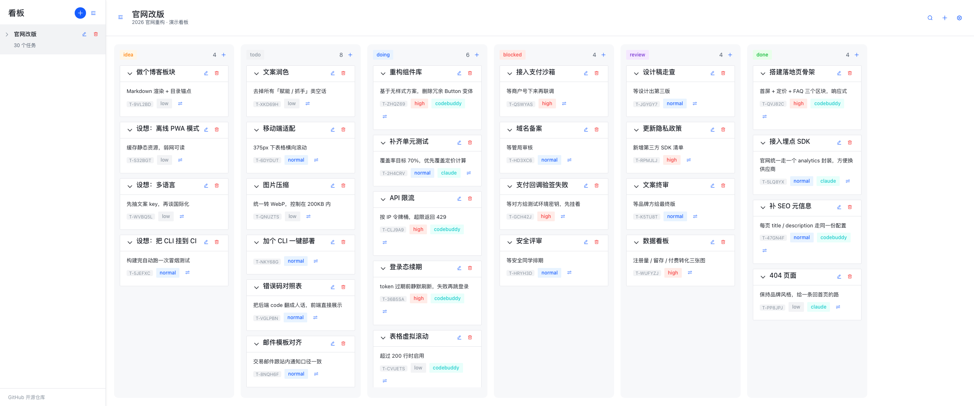The image size is (974, 406).
Task: Add a task to the done column
Action: (x=857, y=55)
